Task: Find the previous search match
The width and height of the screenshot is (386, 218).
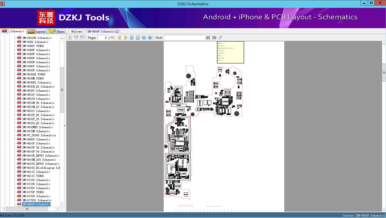Action: click(208, 38)
